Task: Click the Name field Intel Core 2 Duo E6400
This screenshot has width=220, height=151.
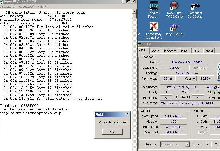Action: (x=187, y=62)
